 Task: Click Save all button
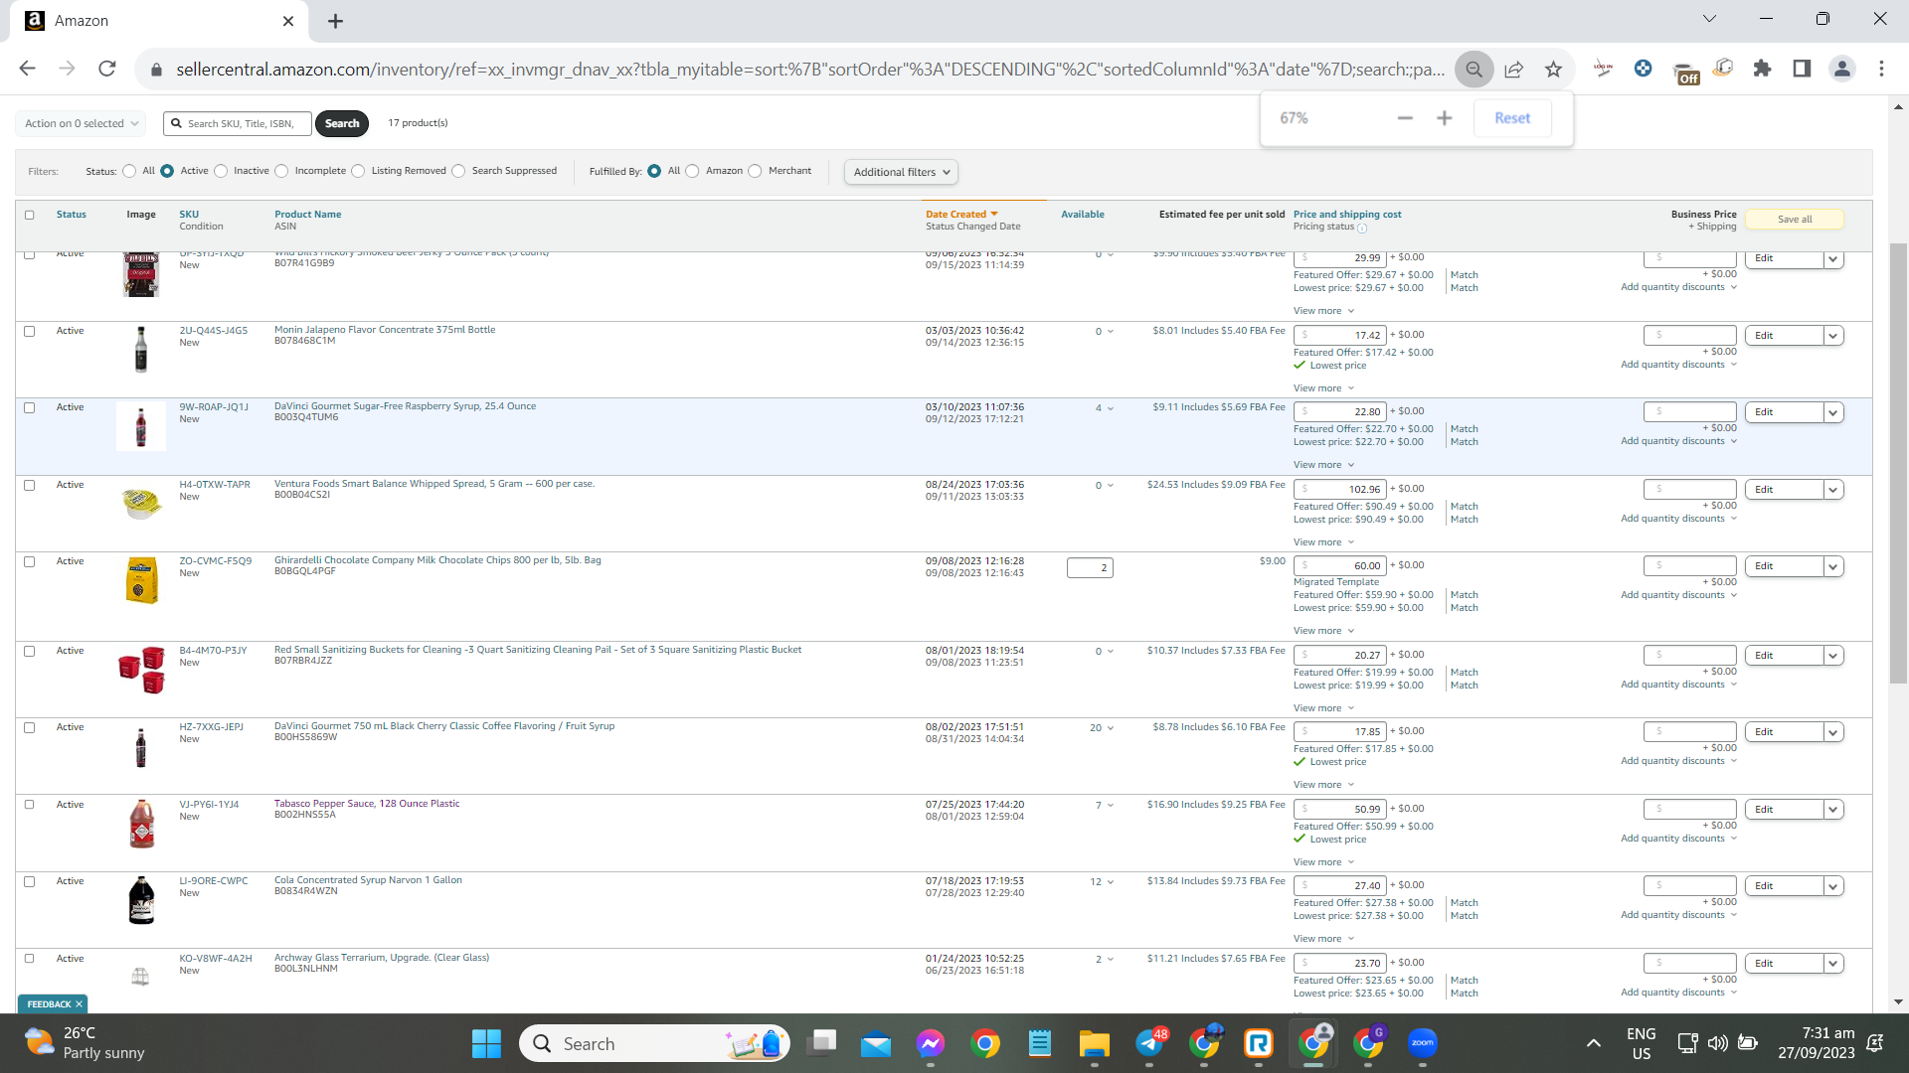pyautogui.click(x=1795, y=220)
